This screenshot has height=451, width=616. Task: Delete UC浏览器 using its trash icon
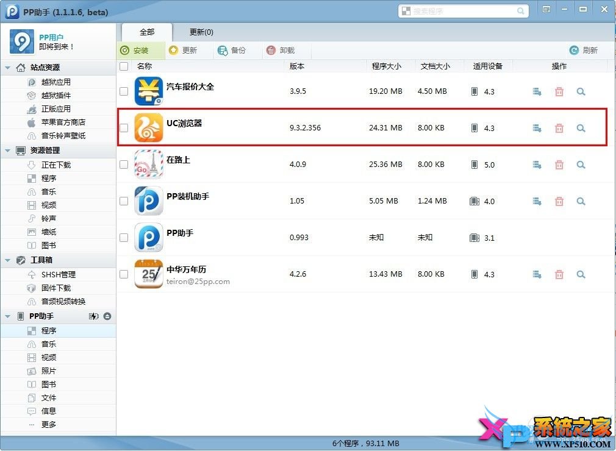pos(559,129)
